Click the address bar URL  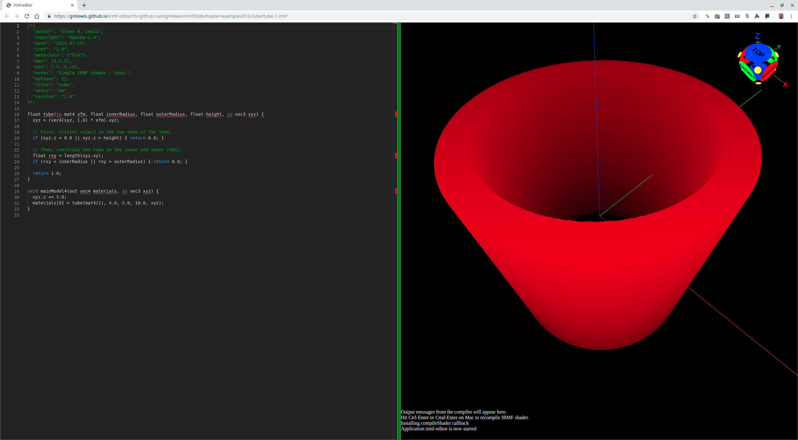click(171, 16)
